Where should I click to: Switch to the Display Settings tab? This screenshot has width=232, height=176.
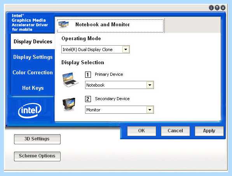point(33,57)
